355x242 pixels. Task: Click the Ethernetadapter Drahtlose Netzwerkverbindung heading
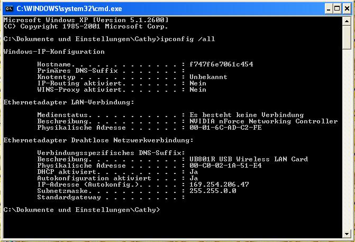click(x=98, y=140)
